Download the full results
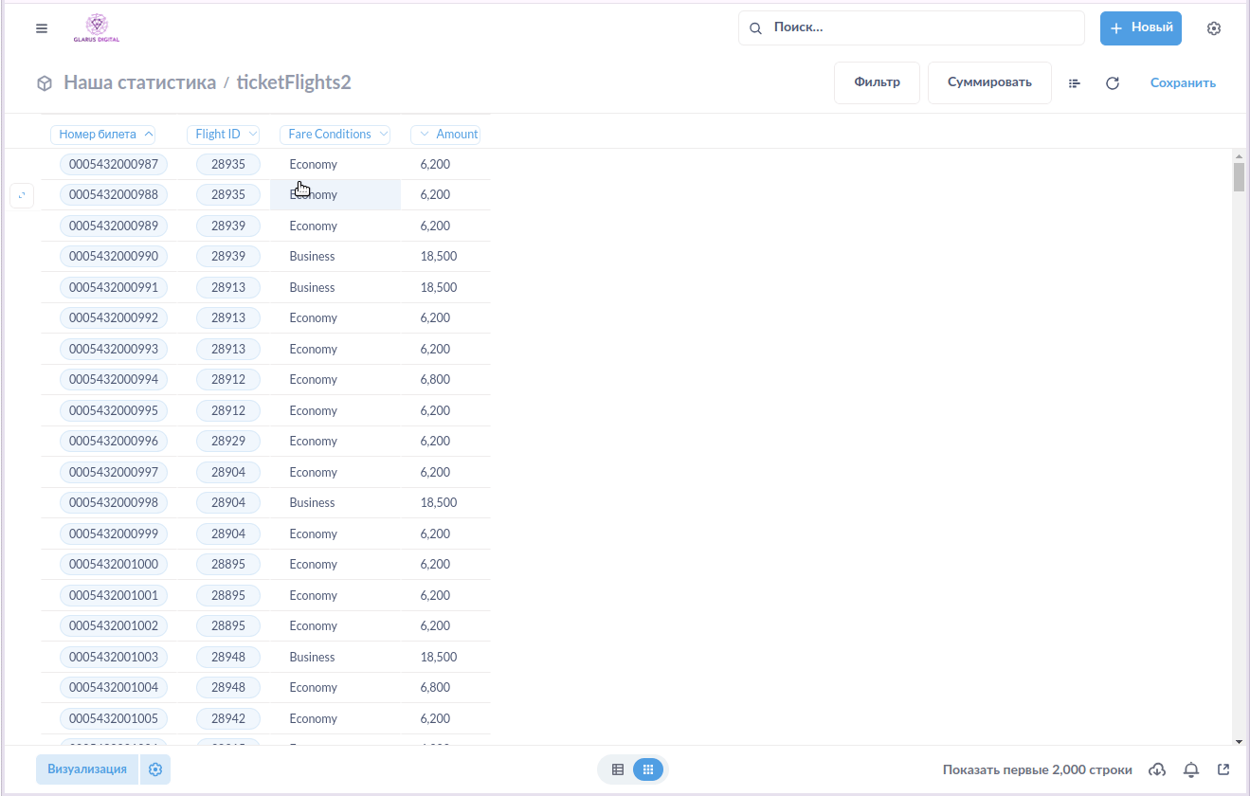This screenshot has width=1250, height=796. pos(1157,769)
